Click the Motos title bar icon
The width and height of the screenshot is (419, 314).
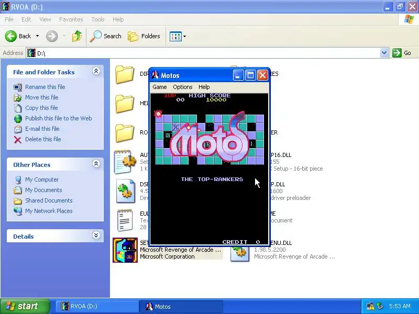[x=155, y=75]
